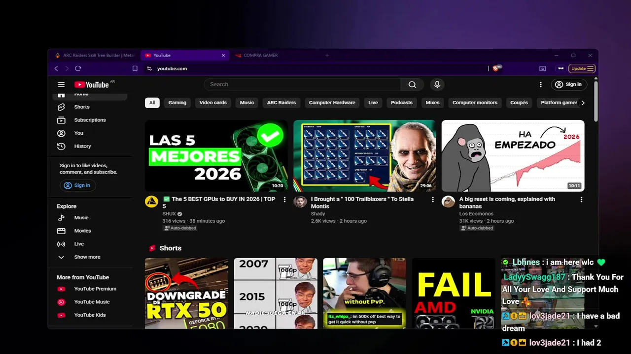Switch to COMPRA GAMER browser tab

pos(275,56)
